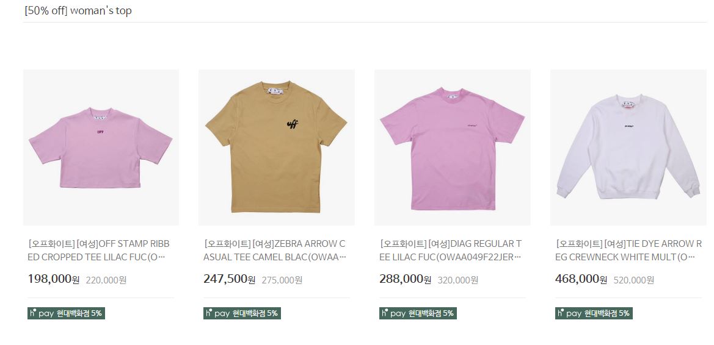This screenshot has width=714, height=345.
Task: Open the lilac Diag regular tee image
Action: (452, 148)
